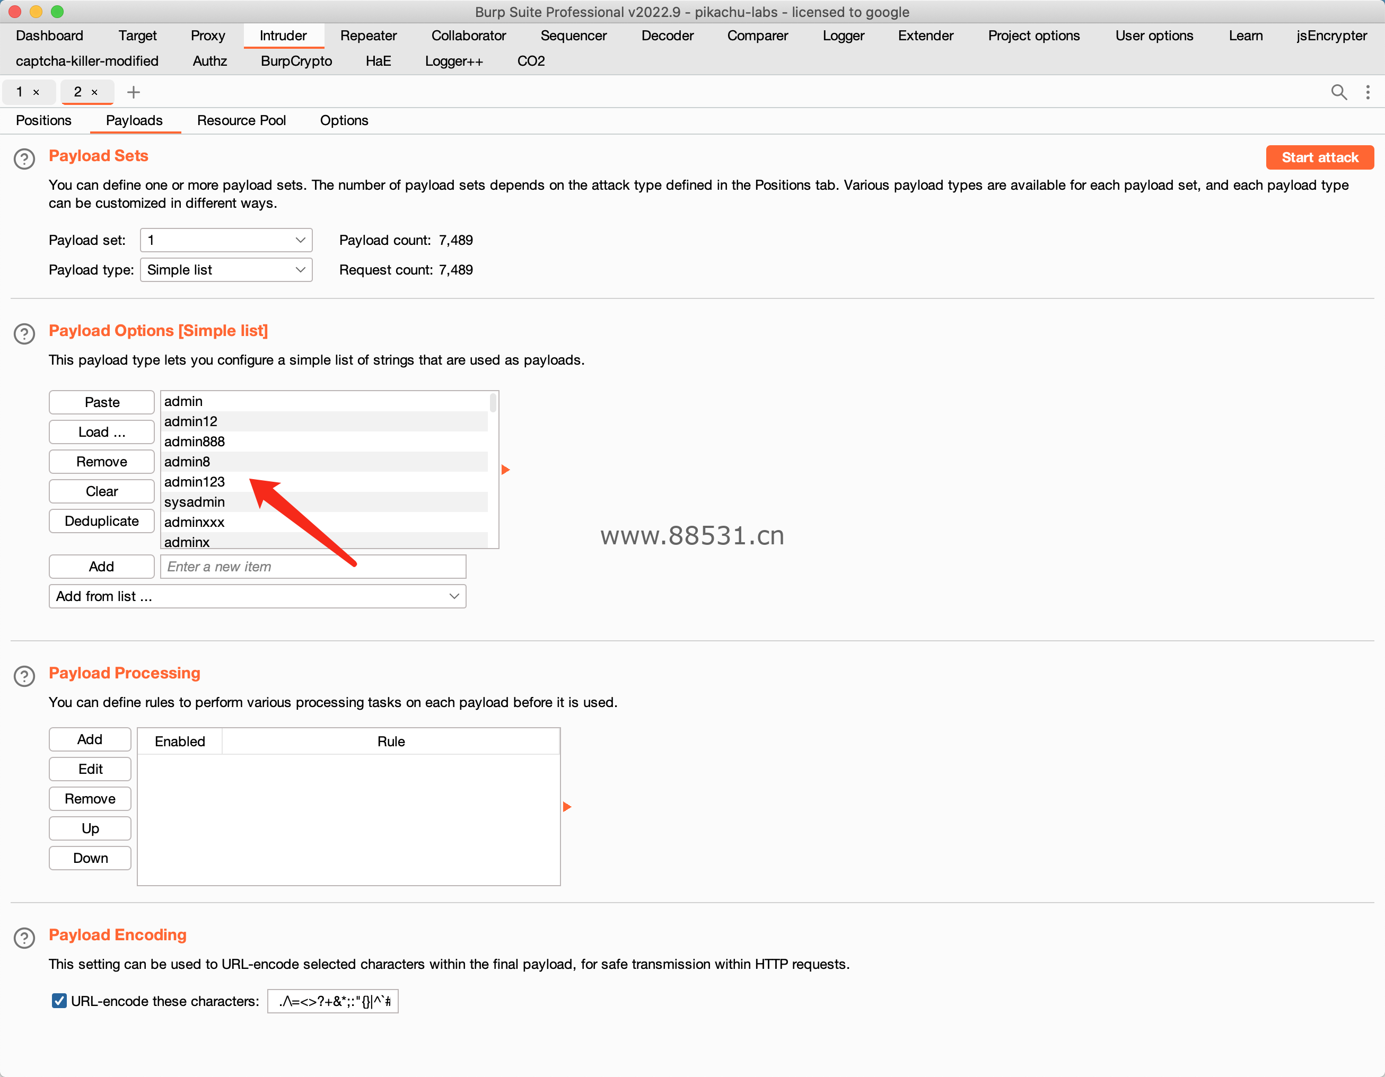Click the Clear payload list button
This screenshot has width=1385, height=1077.
coord(101,492)
